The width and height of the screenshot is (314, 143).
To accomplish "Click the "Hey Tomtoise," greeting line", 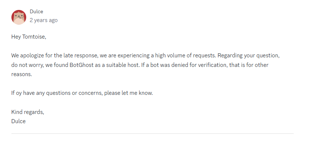I will tap(29, 37).
